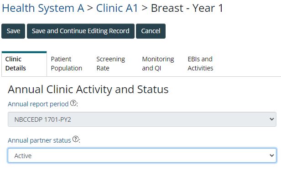
Task: Follow the Health System A breadcrumb link
Action: pos(43,8)
